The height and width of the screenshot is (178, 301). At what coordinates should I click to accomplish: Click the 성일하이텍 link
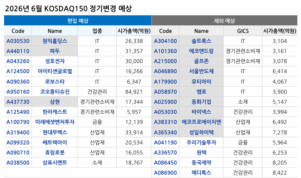point(201,132)
